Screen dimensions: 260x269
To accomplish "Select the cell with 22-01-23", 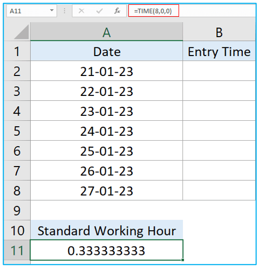I will click(x=107, y=91).
